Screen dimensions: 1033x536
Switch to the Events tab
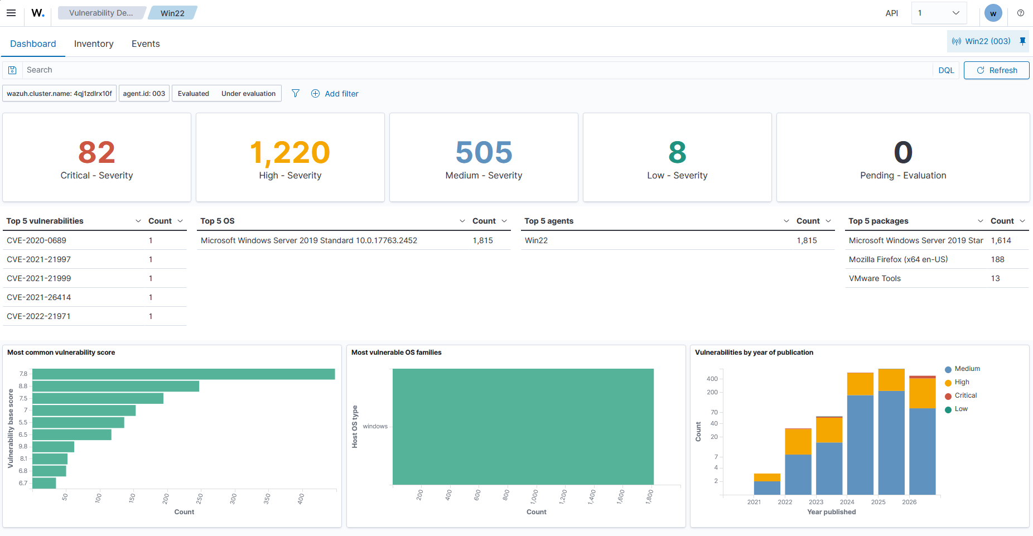pos(146,44)
